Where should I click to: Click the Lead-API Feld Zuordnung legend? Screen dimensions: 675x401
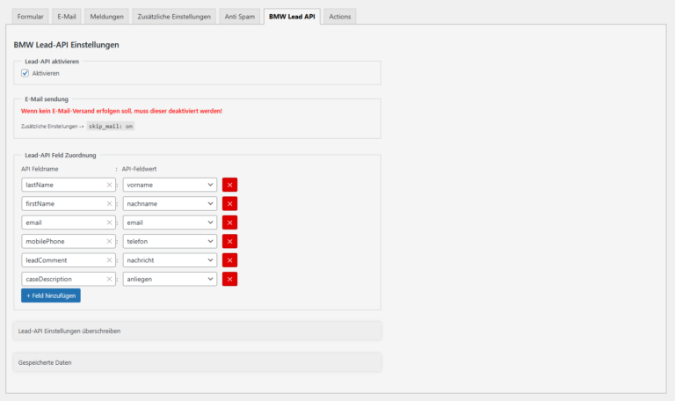(x=61, y=155)
